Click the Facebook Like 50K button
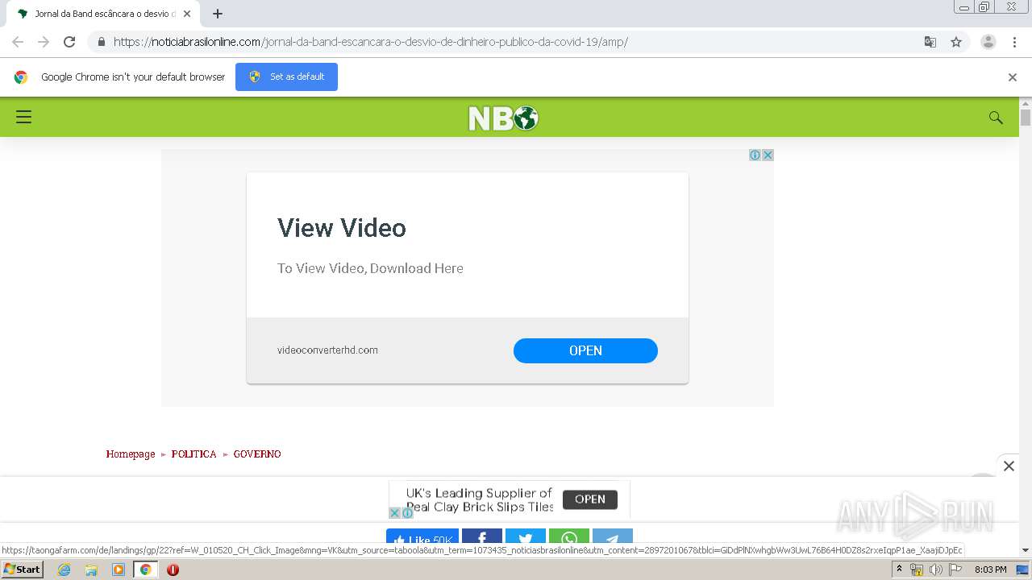This screenshot has height=580, width=1032. point(422,538)
